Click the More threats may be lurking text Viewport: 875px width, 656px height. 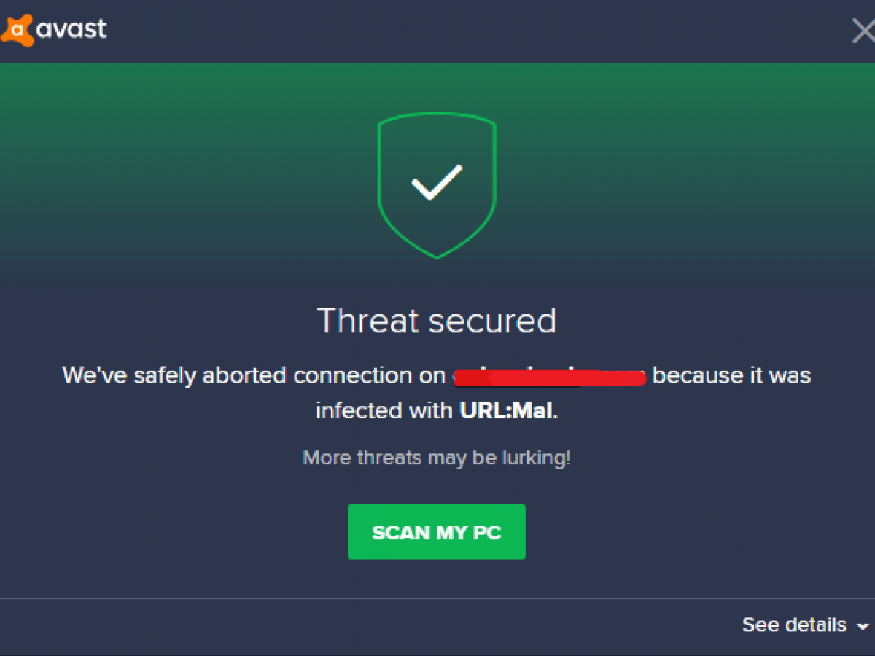click(x=437, y=458)
